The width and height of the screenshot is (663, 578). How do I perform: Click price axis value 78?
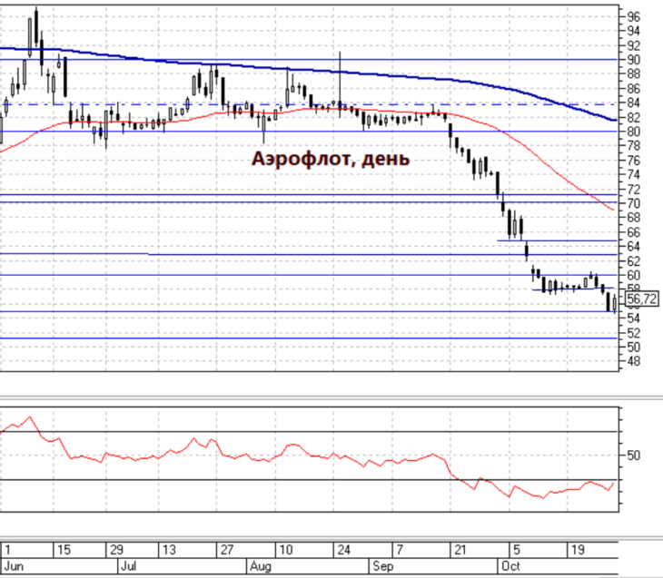pos(633,146)
